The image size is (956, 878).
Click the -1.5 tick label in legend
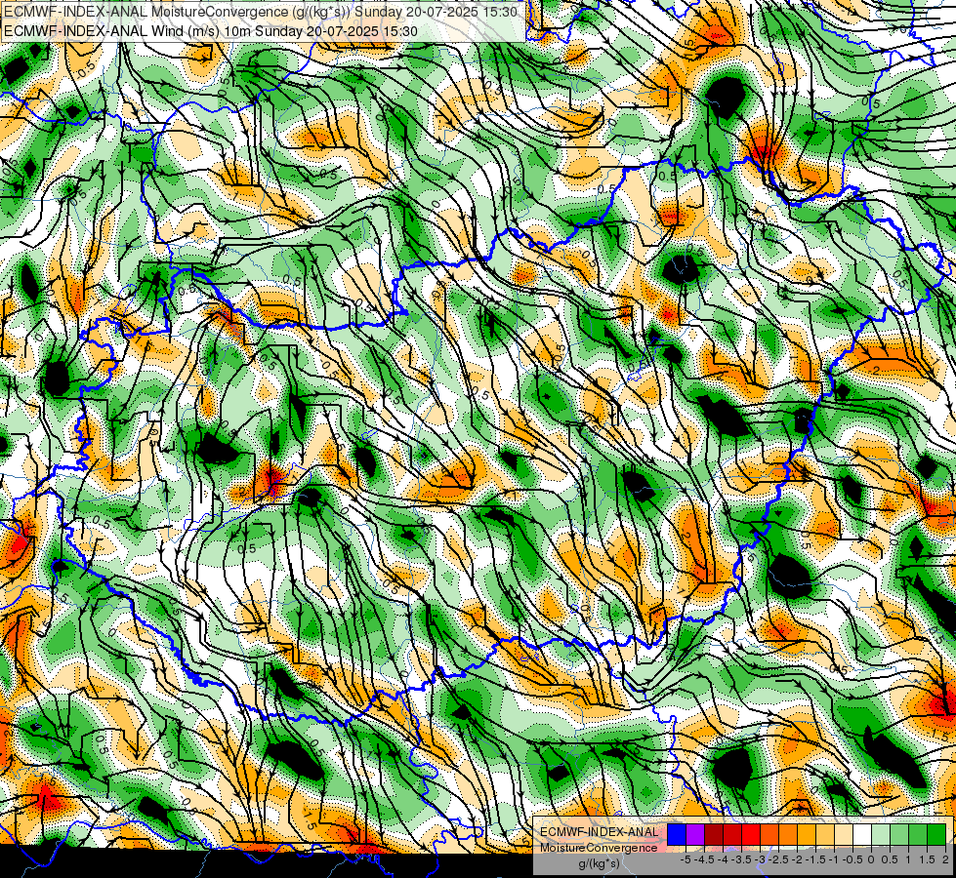coord(816,859)
